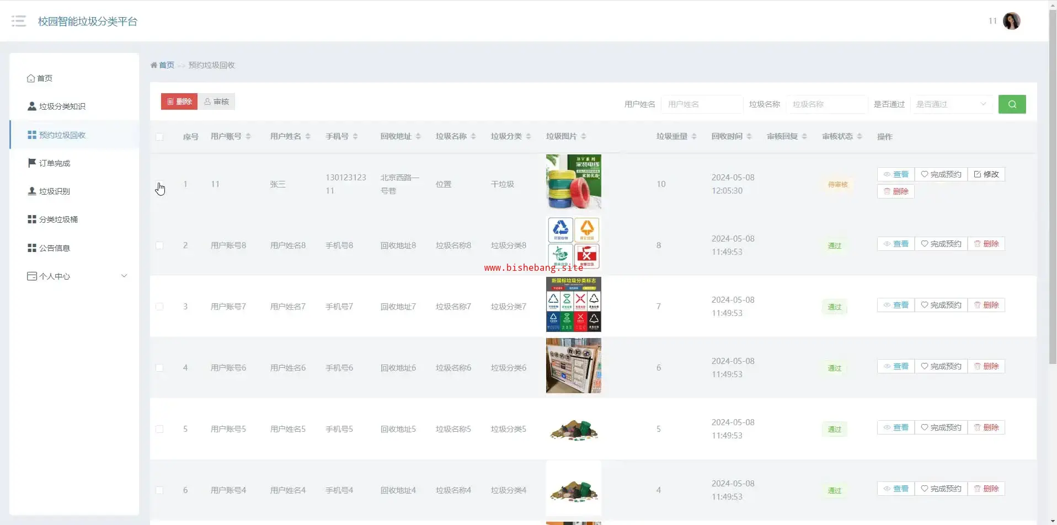The image size is (1057, 525).
Task: Click 查看 in the 用户账号8 row
Action: (896, 244)
